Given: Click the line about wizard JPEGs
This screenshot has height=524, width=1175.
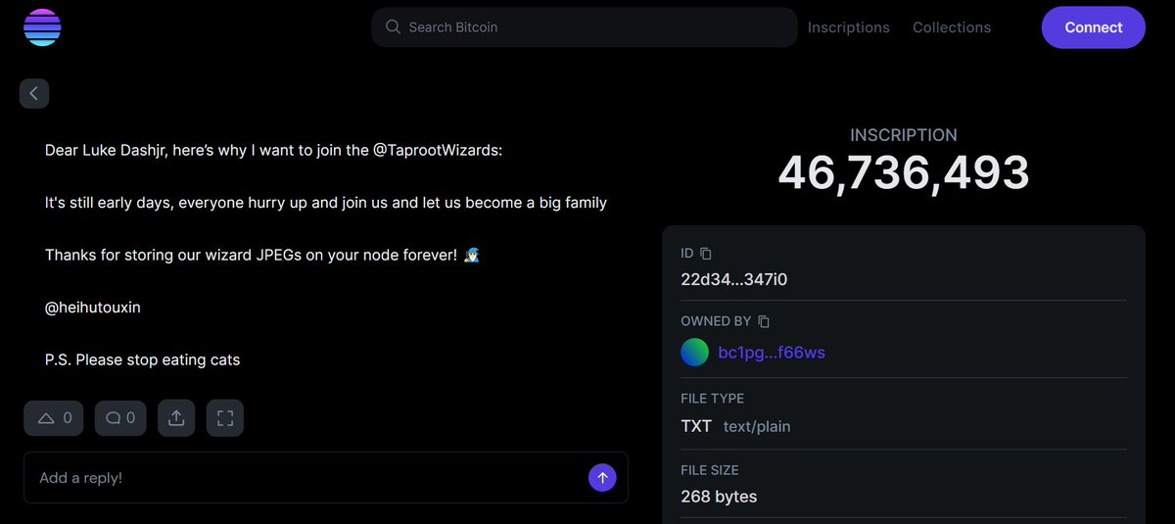Looking at the screenshot, I should [262, 255].
